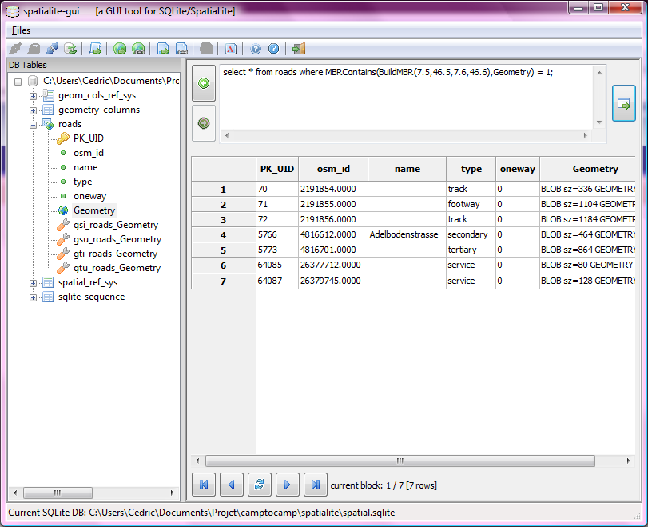Click the Adelbodenstrasse name cell
The height and width of the screenshot is (527, 648).
[407, 234]
